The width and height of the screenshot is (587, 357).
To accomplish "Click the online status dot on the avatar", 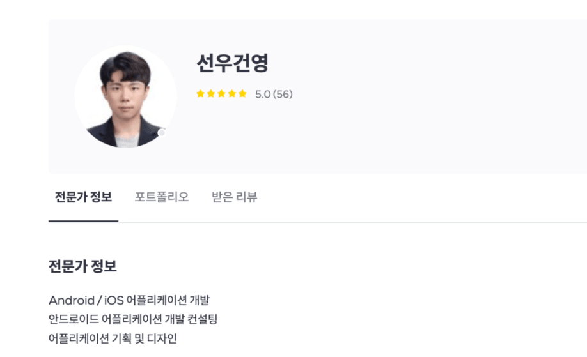I will (162, 133).
